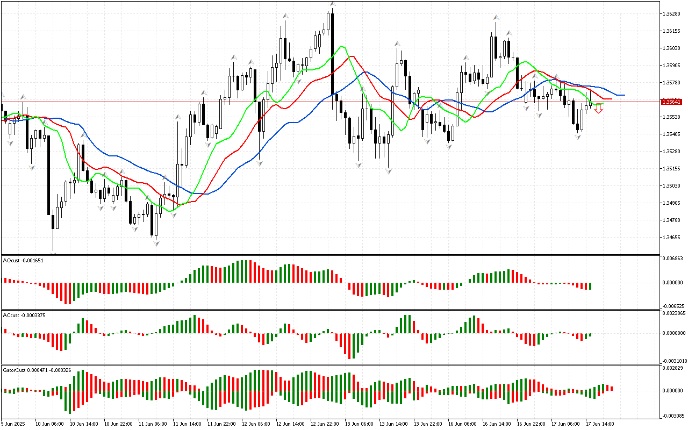Select the red 1.35641 current price tag
This screenshot has height=430, width=688.
tap(671, 102)
